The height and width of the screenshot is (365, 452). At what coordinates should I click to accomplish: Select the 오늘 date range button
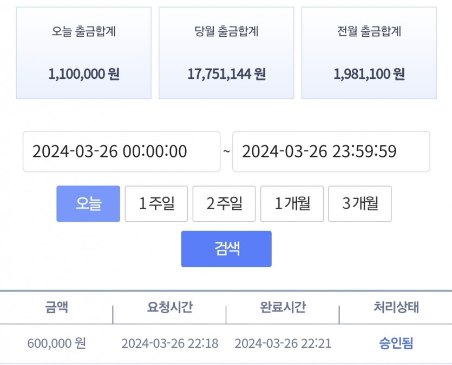coord(88,204)
